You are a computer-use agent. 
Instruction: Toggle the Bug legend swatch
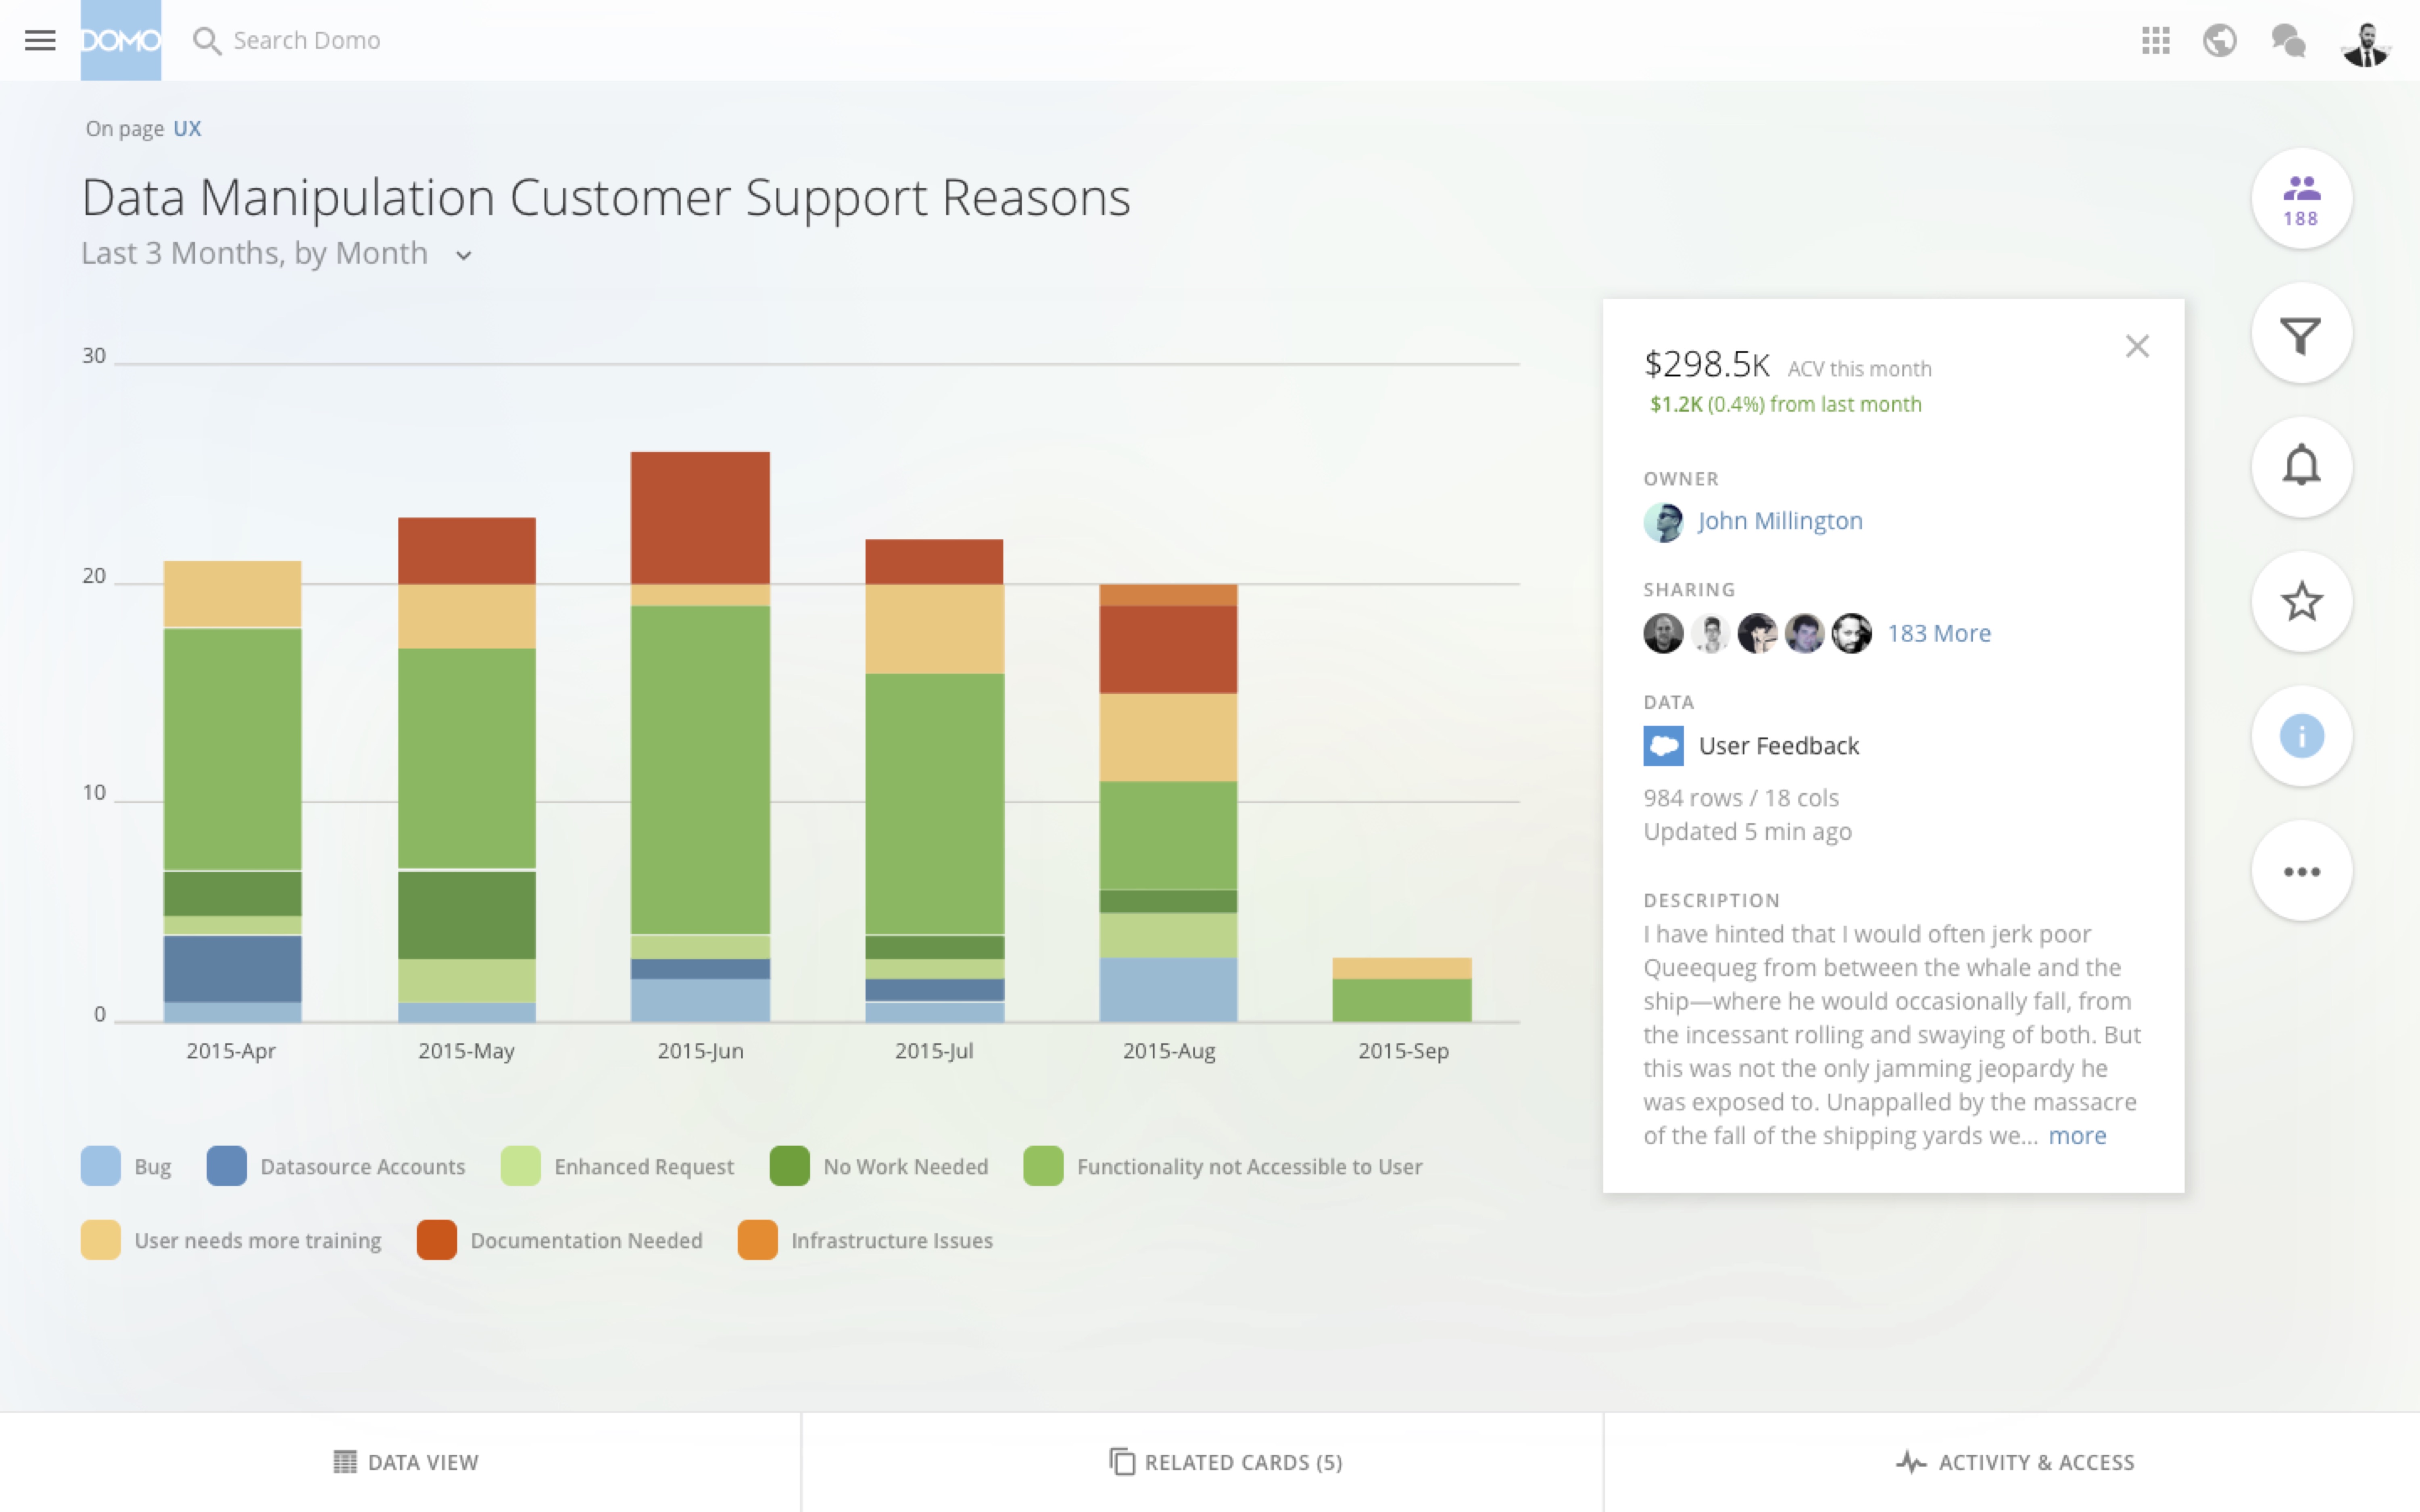pyautogui.click(x=101, y=1166)
